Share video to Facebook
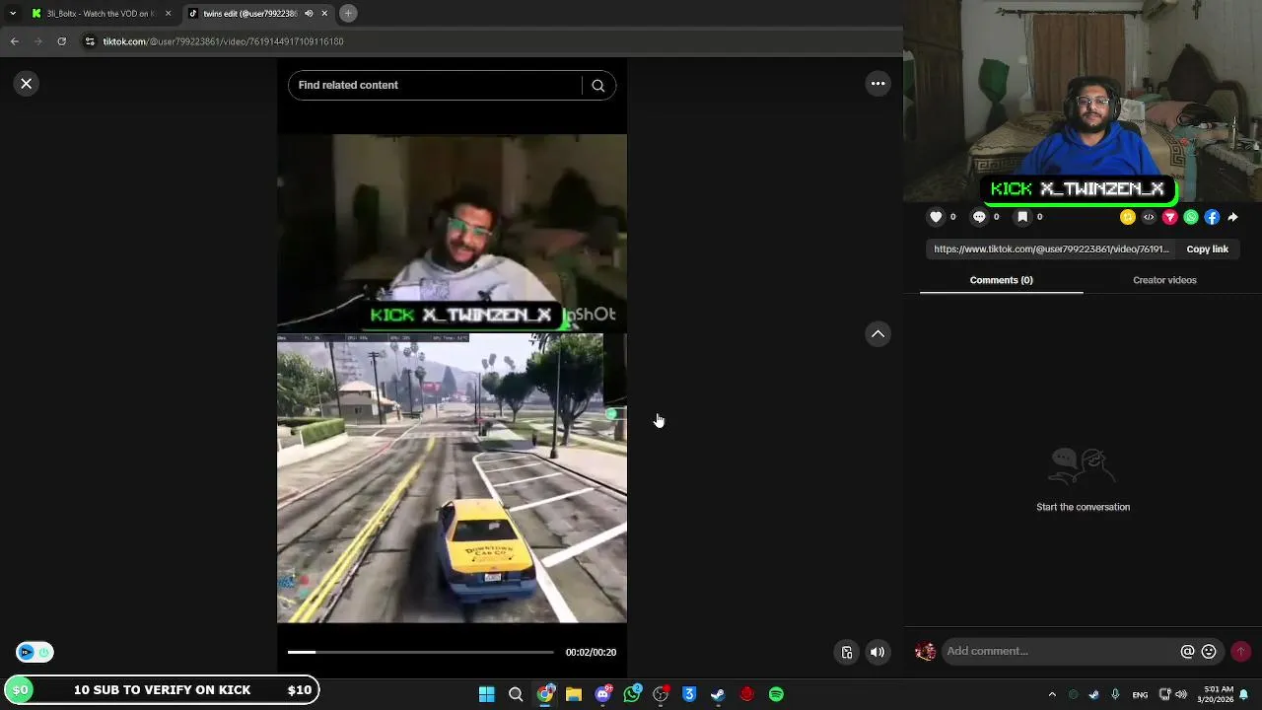Image resolution: width=1262 pixels, height=710 pixels. click(1212, 217)
